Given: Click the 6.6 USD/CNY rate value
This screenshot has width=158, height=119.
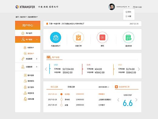Looking at the screenshot, I should tap(128, 103).
